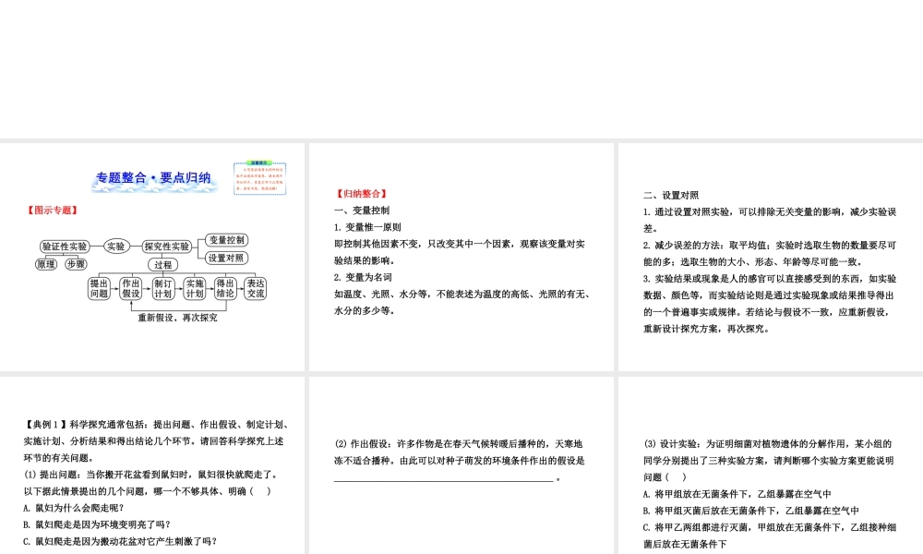Open the slide thumbnail headed 【归纳整合】
Image resolution: width=923 pixels, height=554 pixels.
(461, 257)
